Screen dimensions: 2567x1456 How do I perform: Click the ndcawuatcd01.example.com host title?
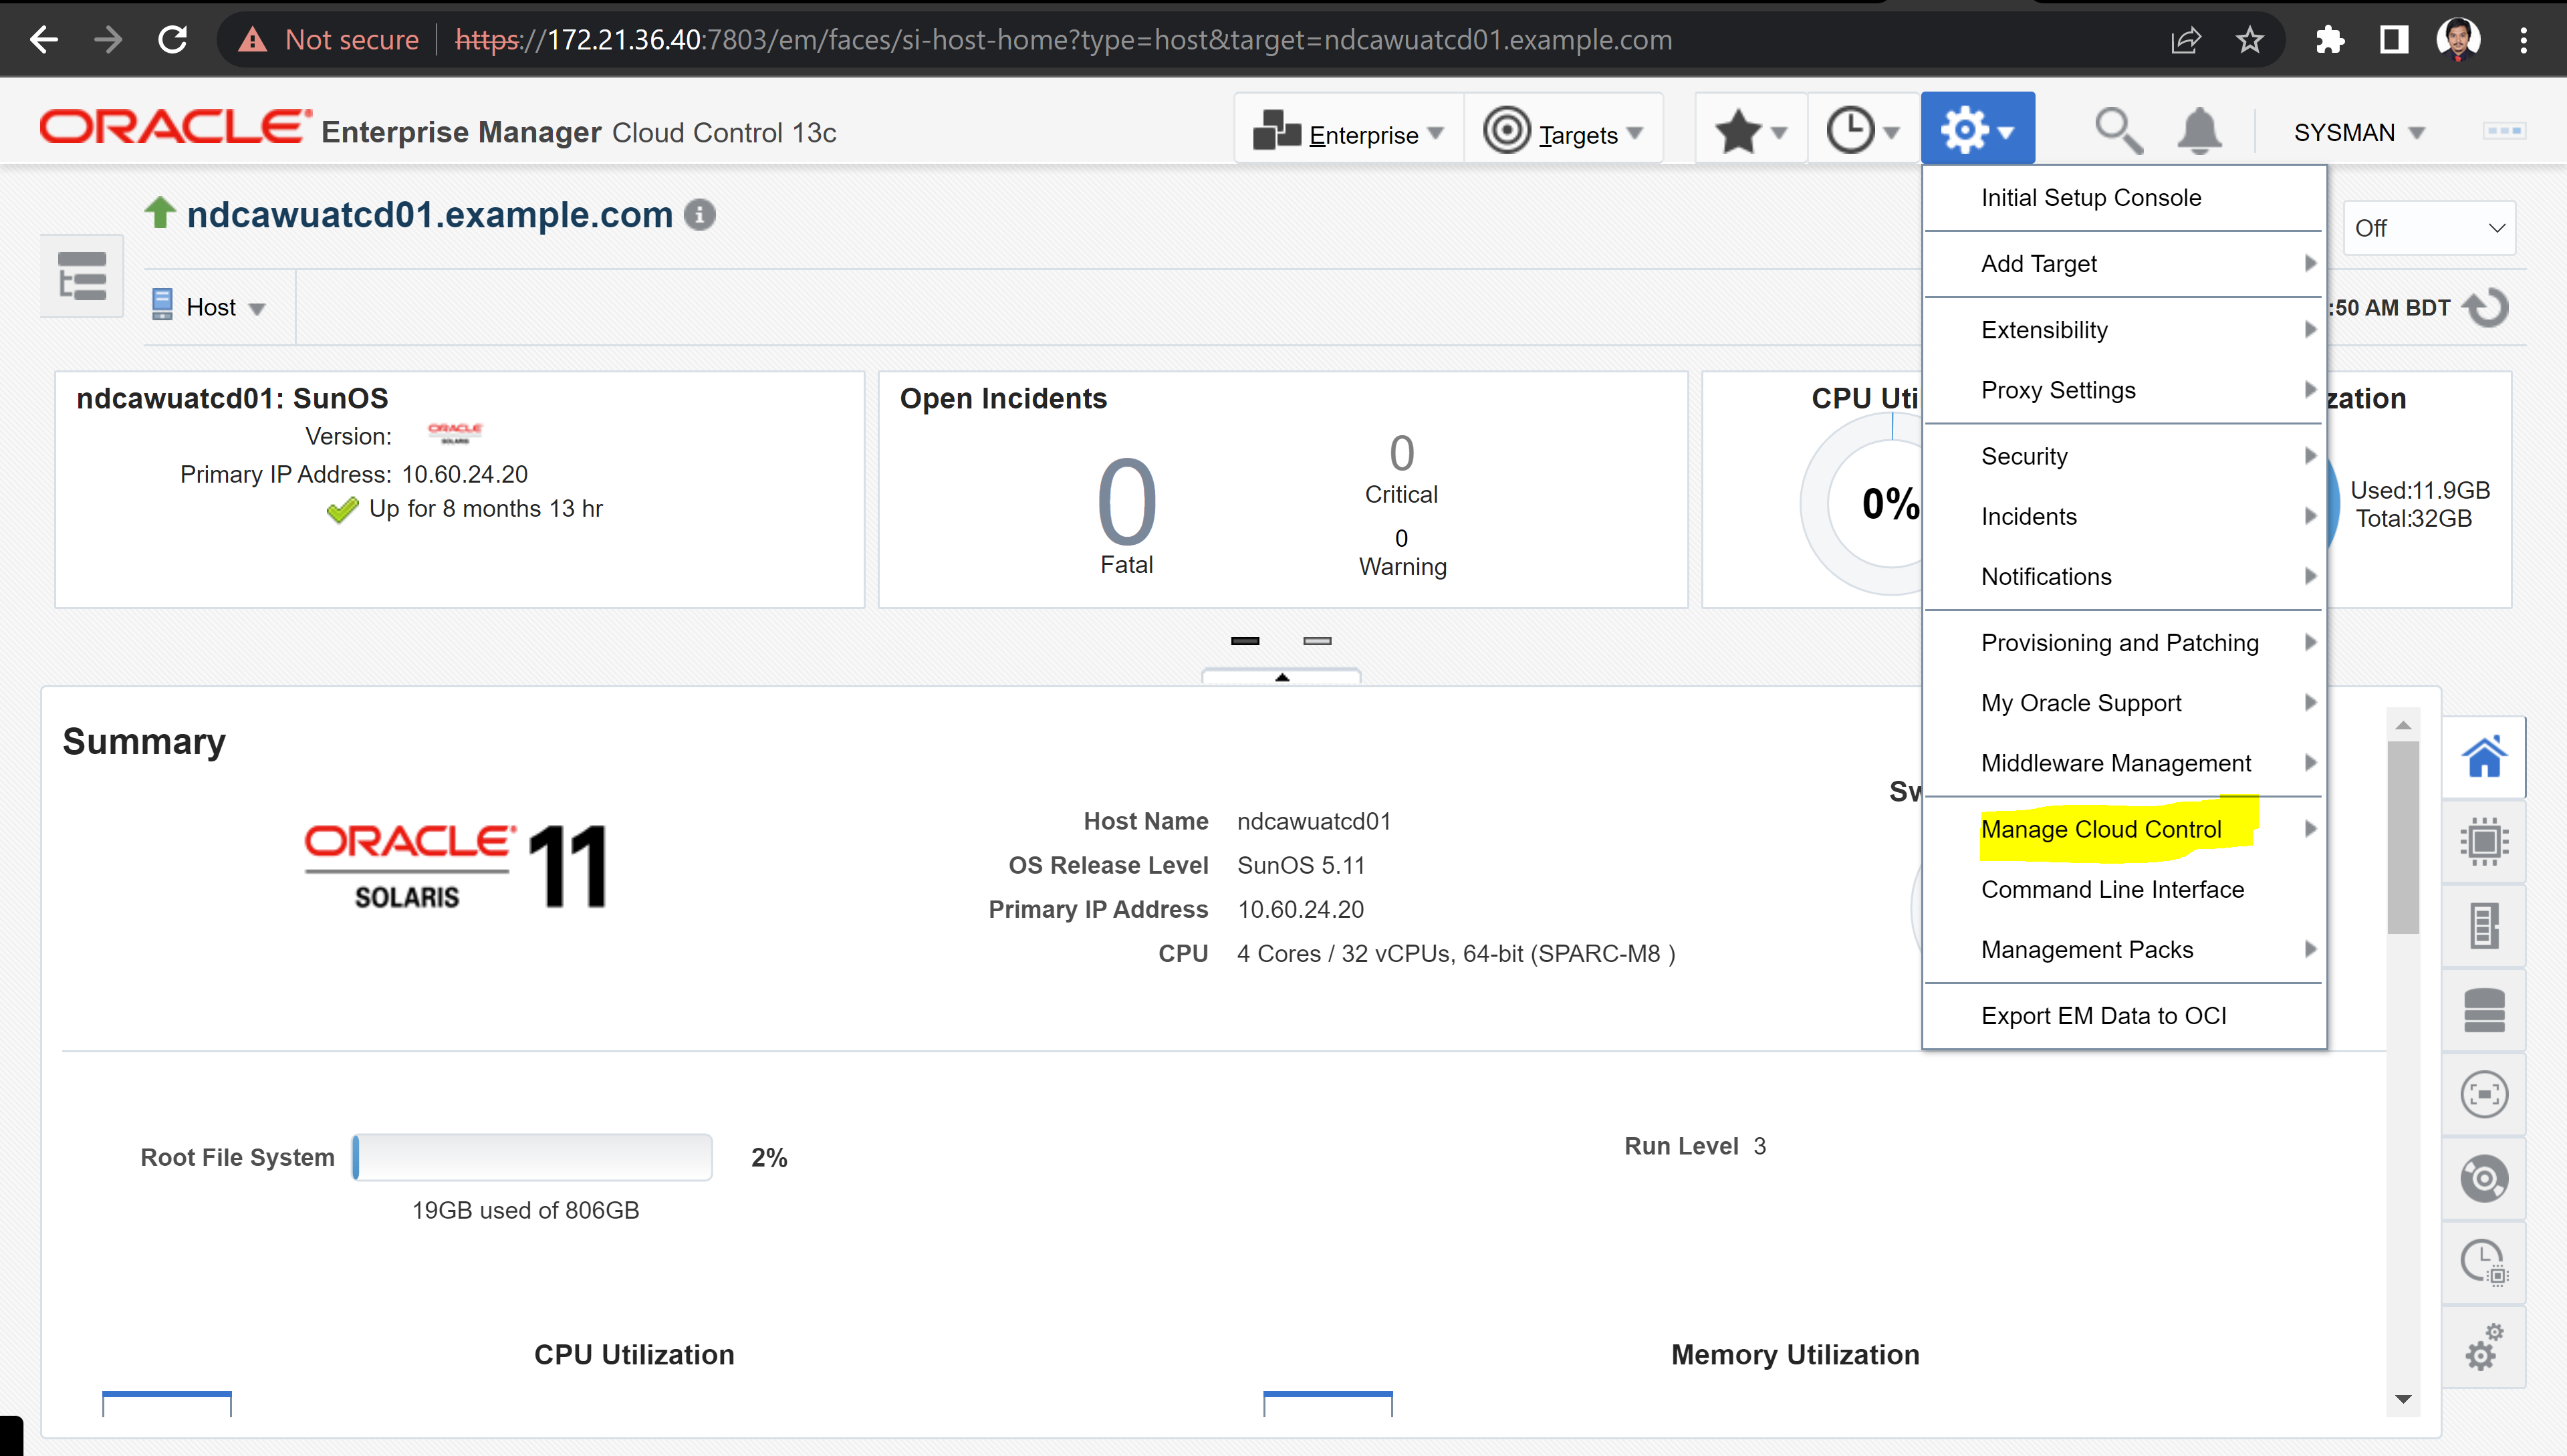pyautogui.click(x=429, y=215)
